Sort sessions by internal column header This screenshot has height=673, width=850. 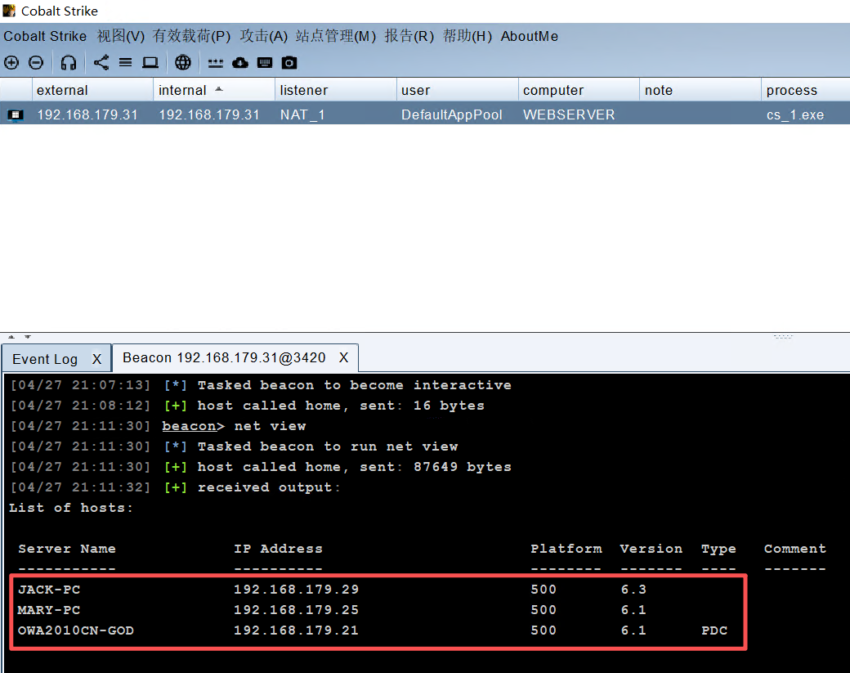click(x=214, y=90)
